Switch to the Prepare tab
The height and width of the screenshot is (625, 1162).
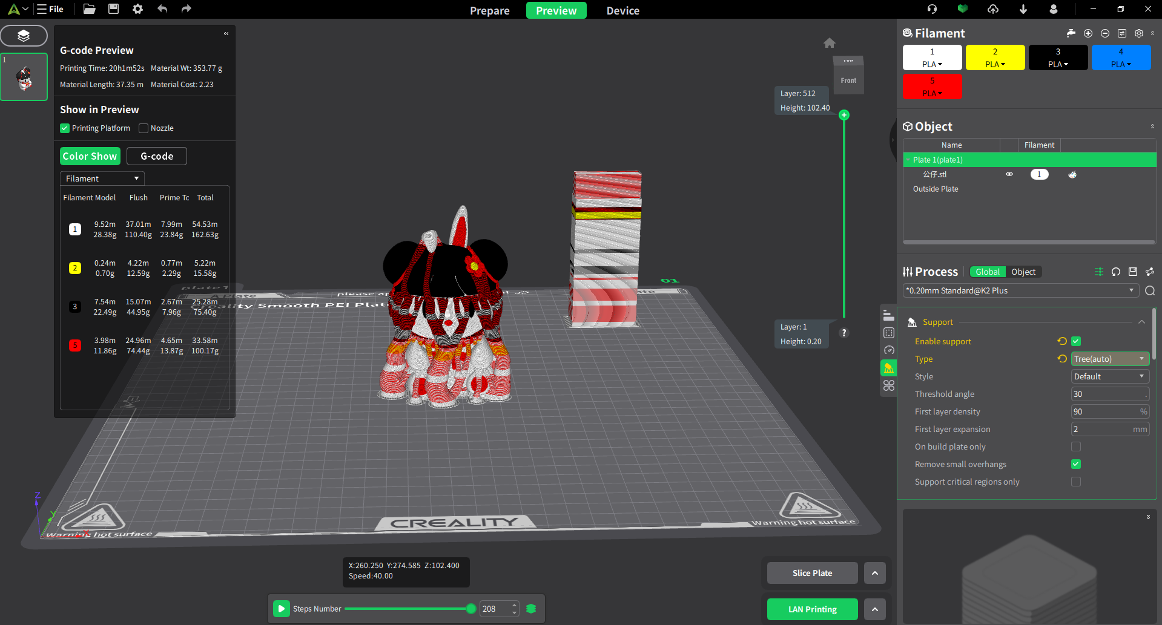[489, 11]
